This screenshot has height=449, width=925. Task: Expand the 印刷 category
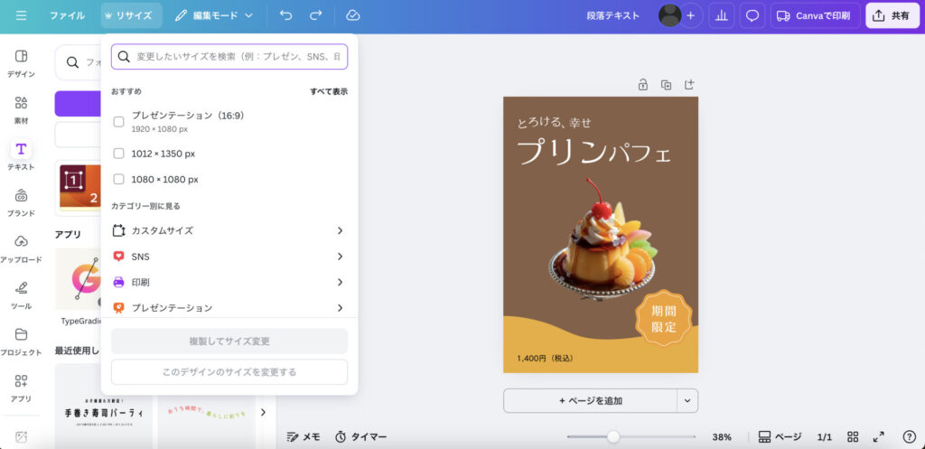pos(229,282)
